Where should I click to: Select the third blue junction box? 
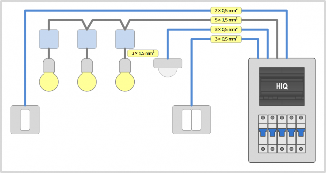pos(125,39)
